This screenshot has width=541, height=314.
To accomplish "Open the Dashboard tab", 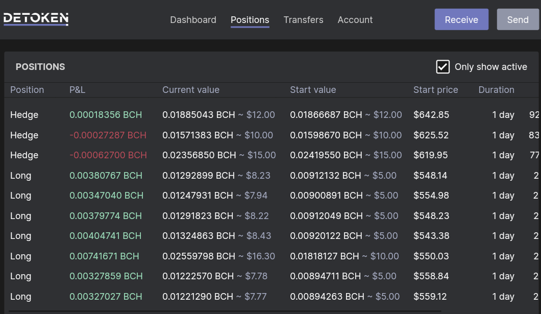I will (x=193, y=20).
